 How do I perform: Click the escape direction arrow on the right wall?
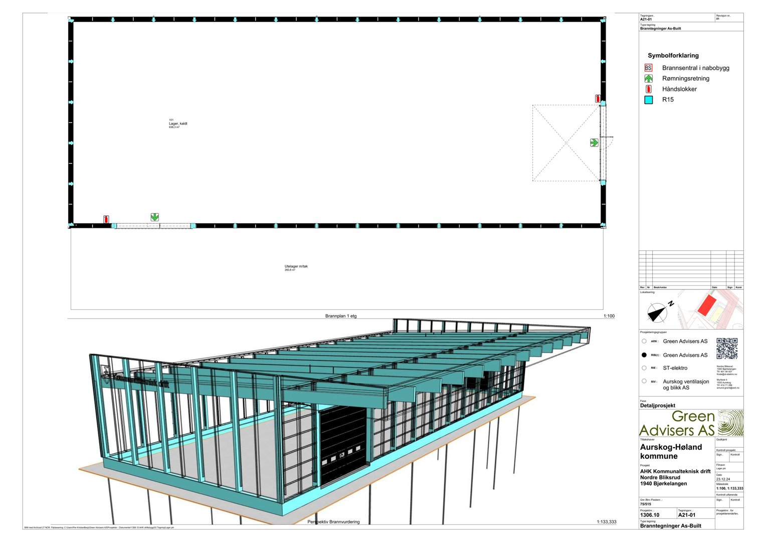tap(594, 143)
